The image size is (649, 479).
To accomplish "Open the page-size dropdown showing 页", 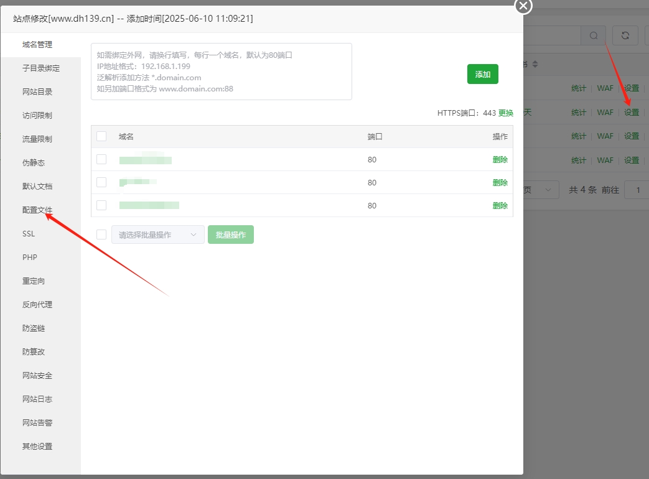I will [541, 190].
